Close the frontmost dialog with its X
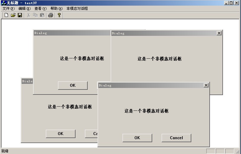The height and width of the screenshot is (154, 241). (206, 85)
